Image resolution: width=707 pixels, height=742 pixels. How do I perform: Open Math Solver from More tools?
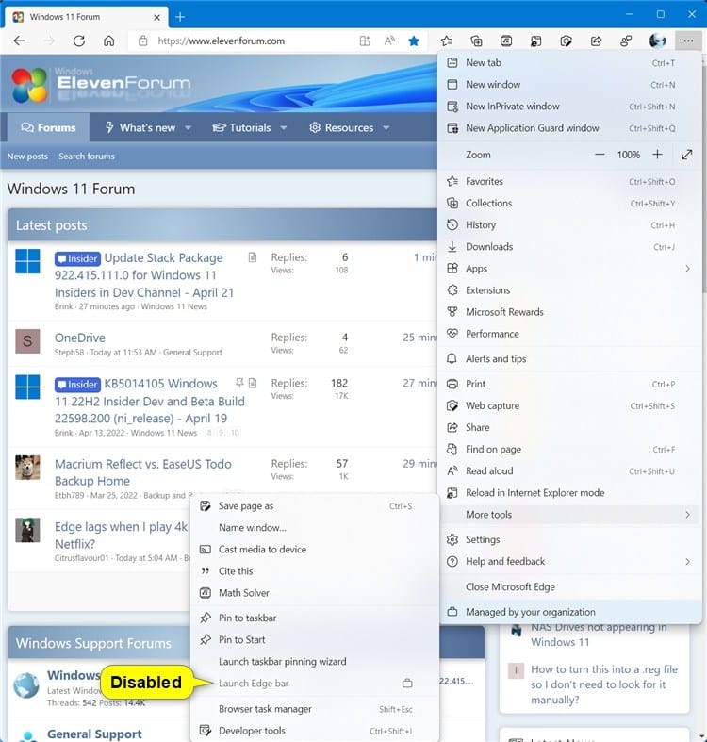314,593
